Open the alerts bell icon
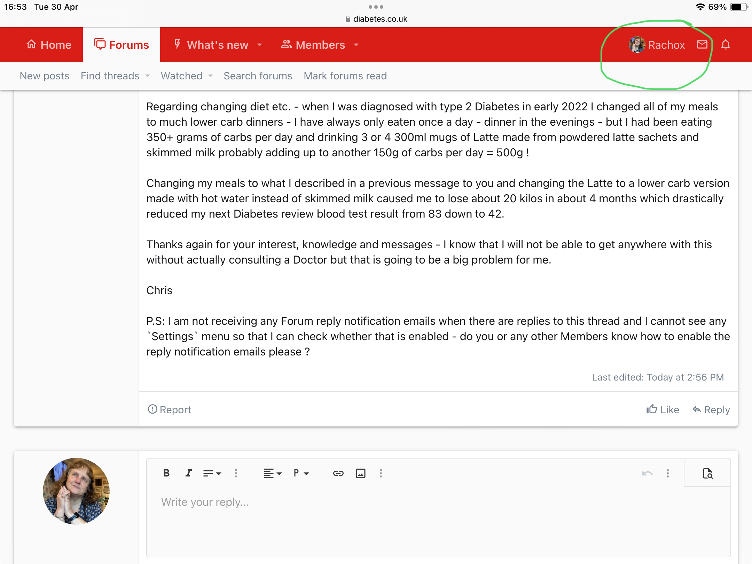 (x=726, y=45)
